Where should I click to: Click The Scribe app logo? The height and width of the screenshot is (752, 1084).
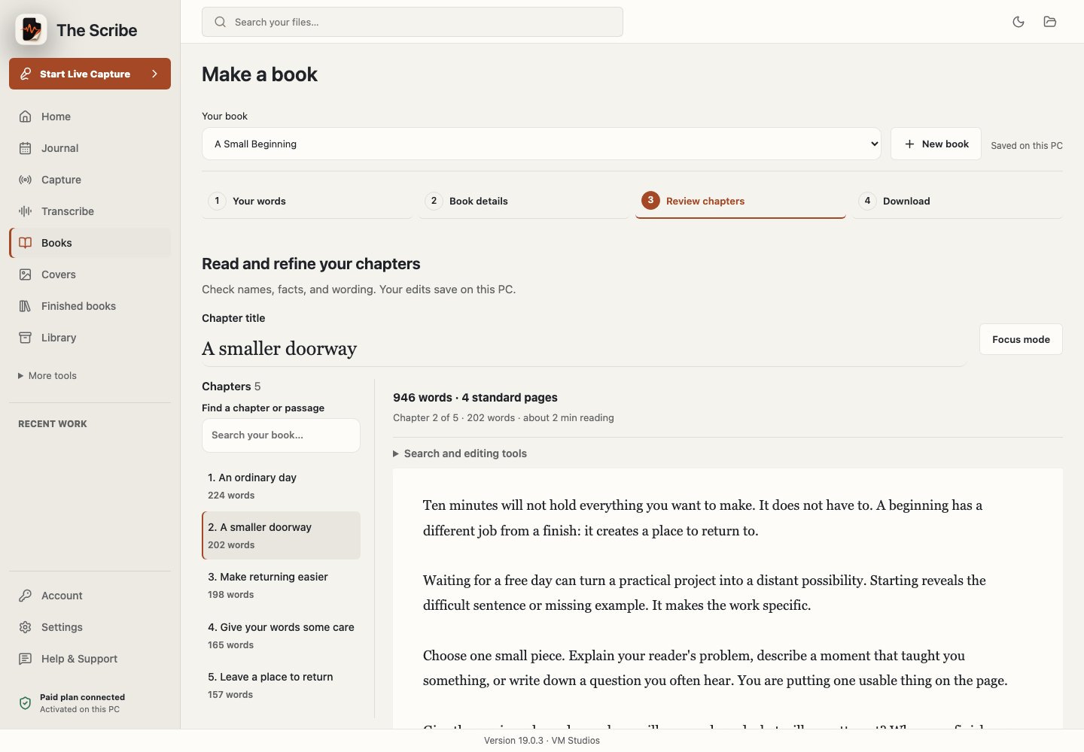[x=31, y=30]
